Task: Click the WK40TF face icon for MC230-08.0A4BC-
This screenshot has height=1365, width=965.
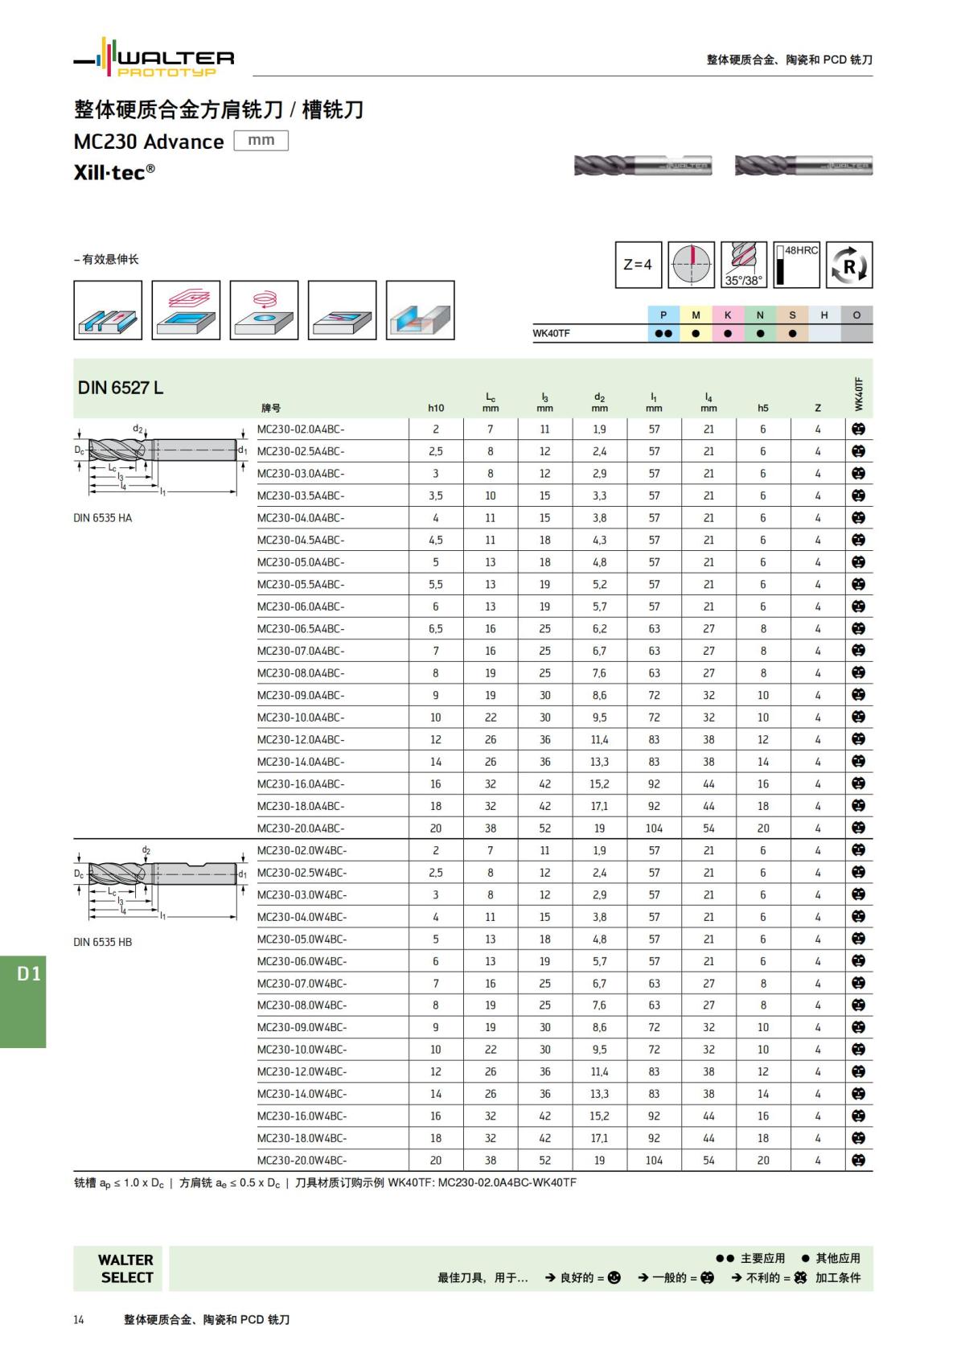Action: pos(858,672)
